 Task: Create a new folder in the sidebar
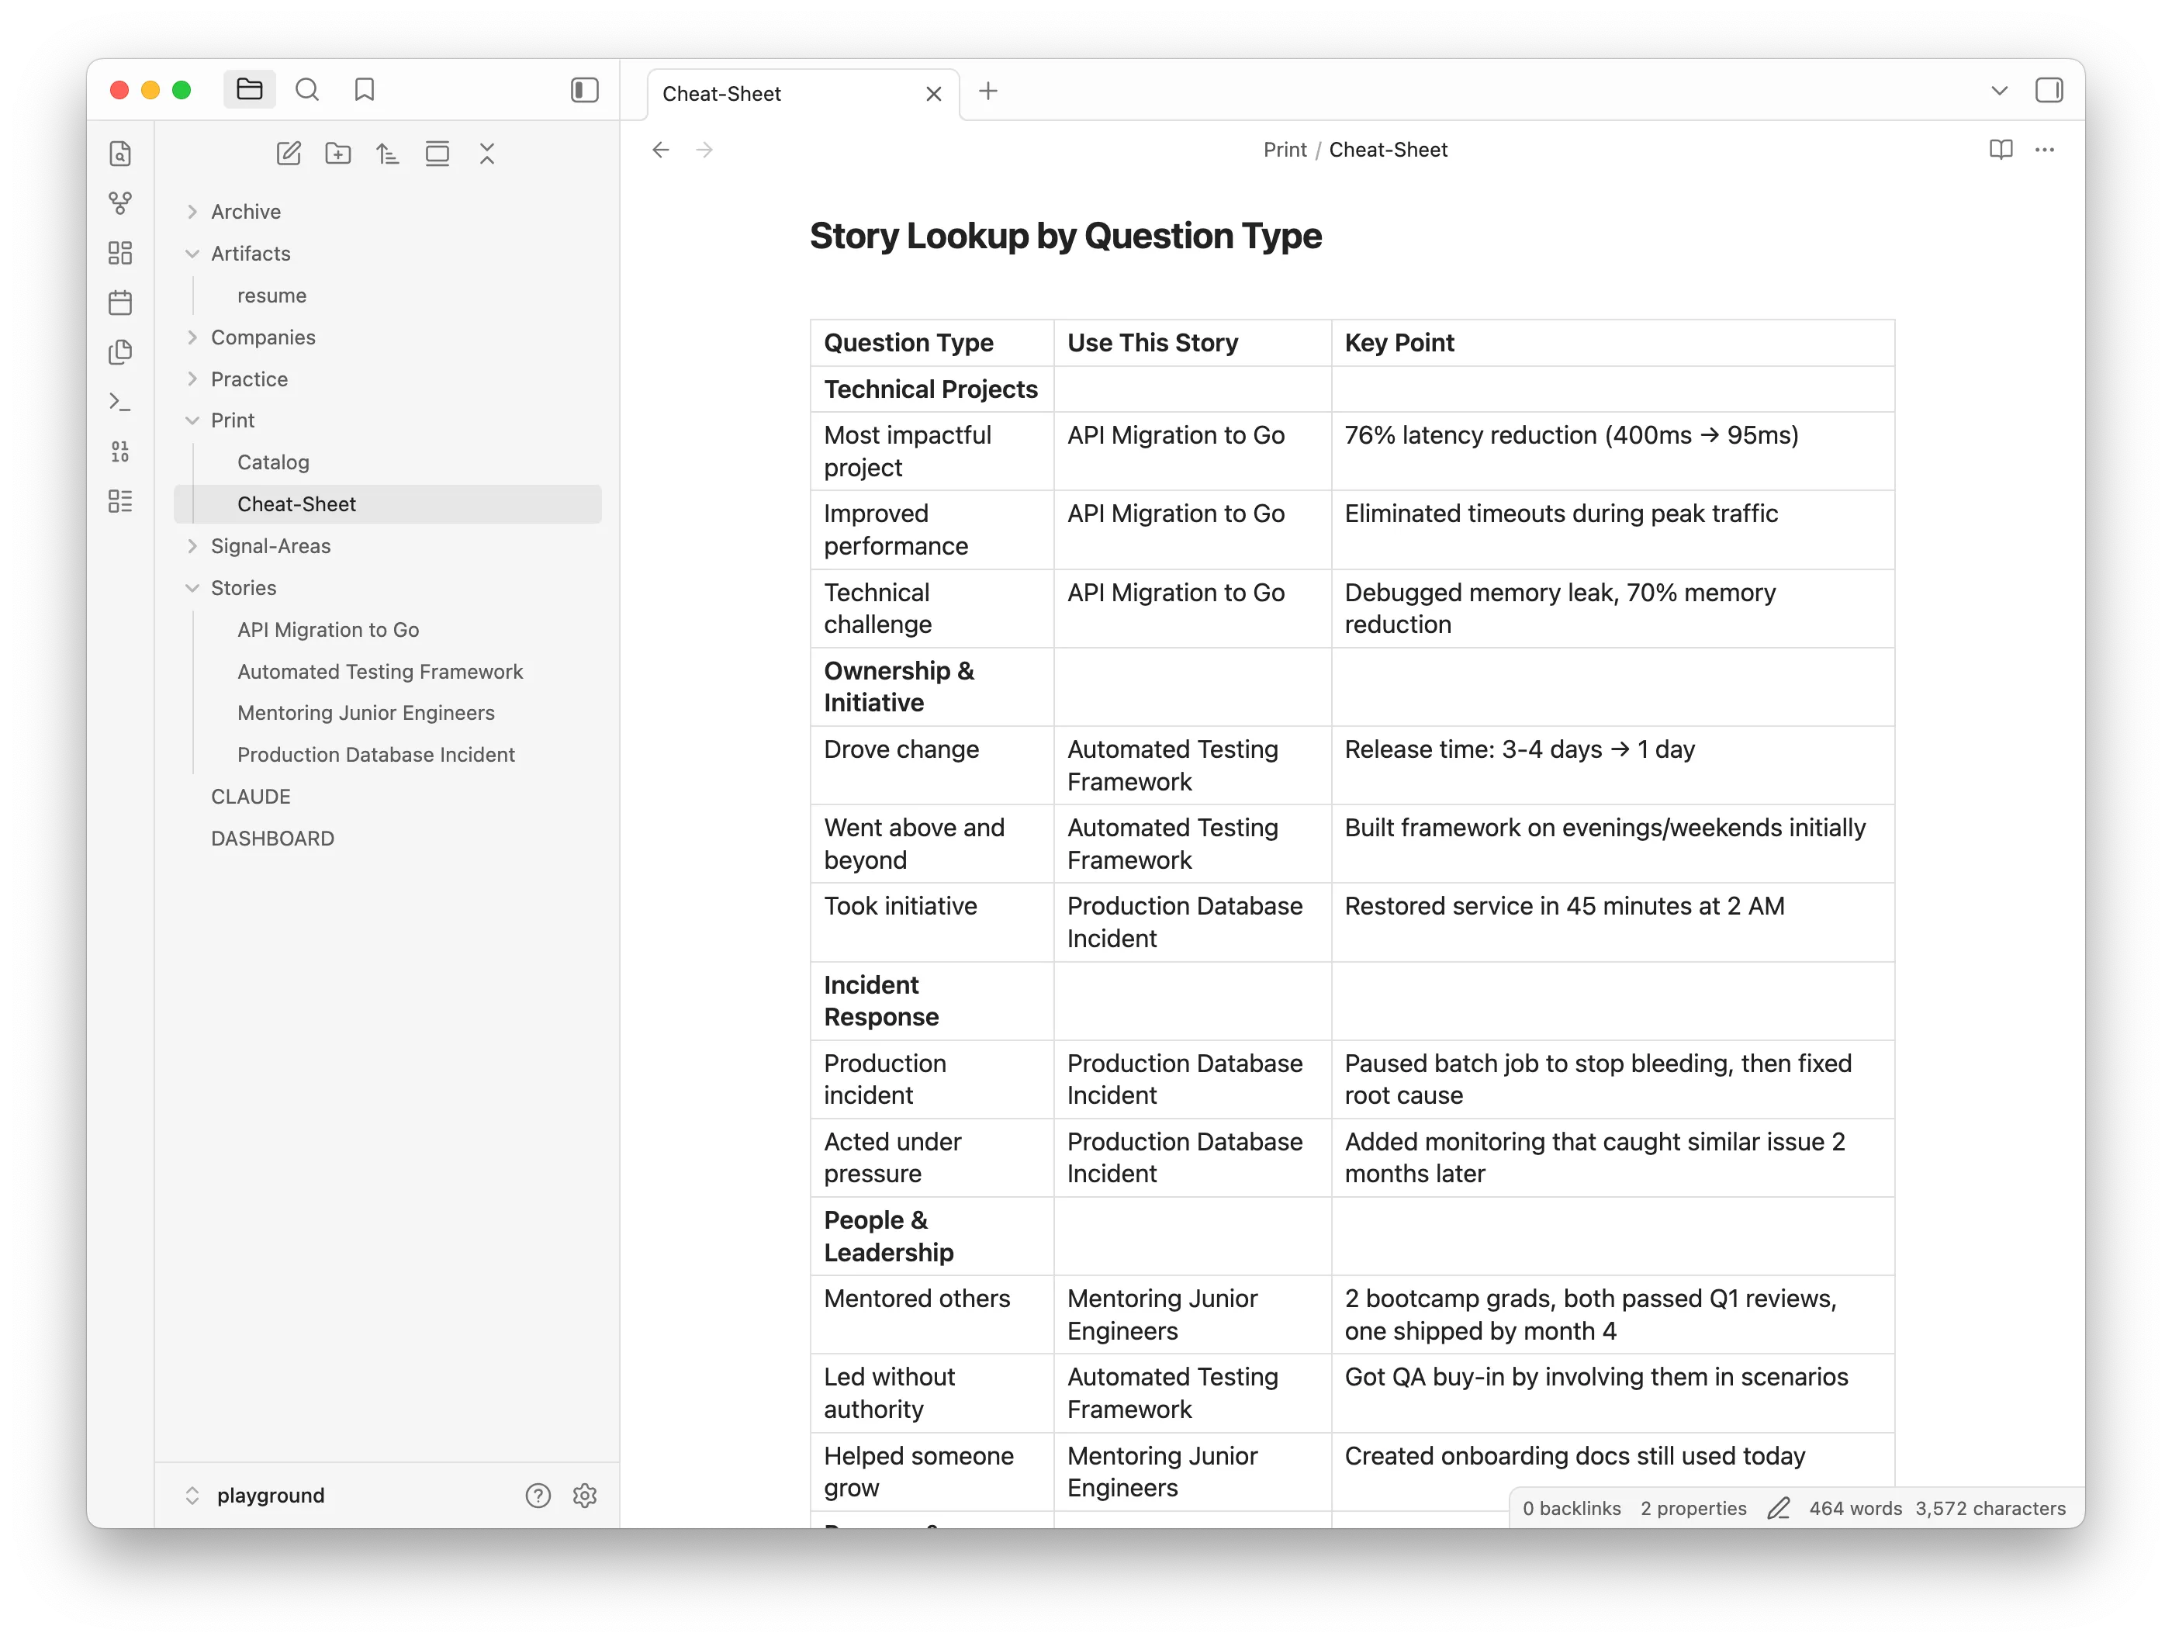click(337, 153)
